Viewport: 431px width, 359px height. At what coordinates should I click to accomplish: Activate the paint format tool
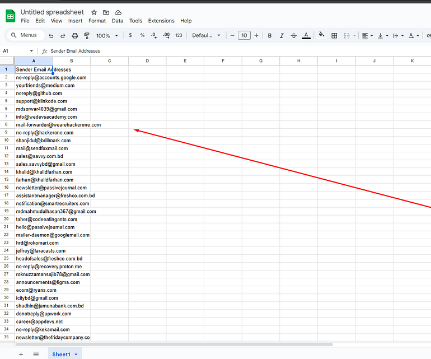click(x=87, y=35)
